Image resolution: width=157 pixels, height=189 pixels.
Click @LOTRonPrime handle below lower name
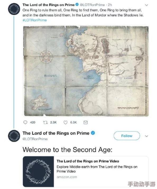coord(35,139)
